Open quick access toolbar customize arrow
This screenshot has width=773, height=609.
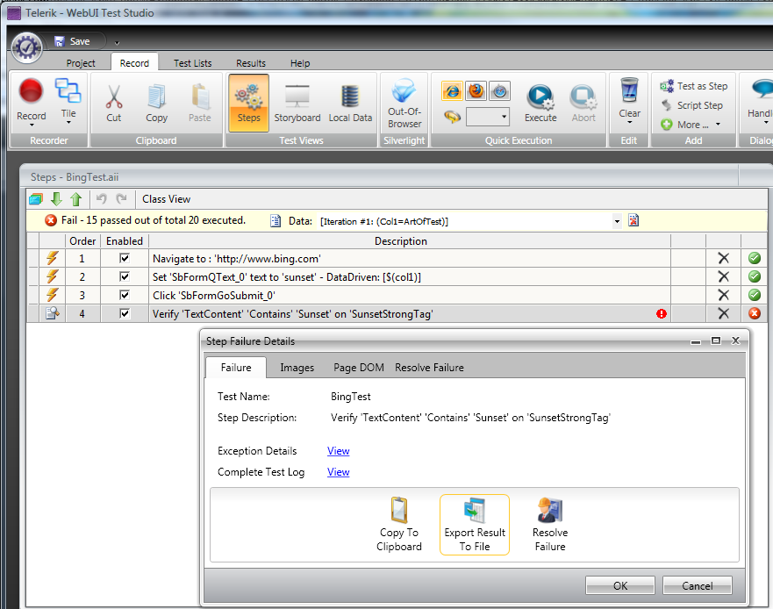point(117,43)
